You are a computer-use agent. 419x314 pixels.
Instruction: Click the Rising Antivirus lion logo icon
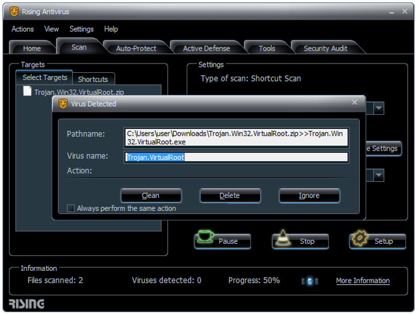coord(14,12)
